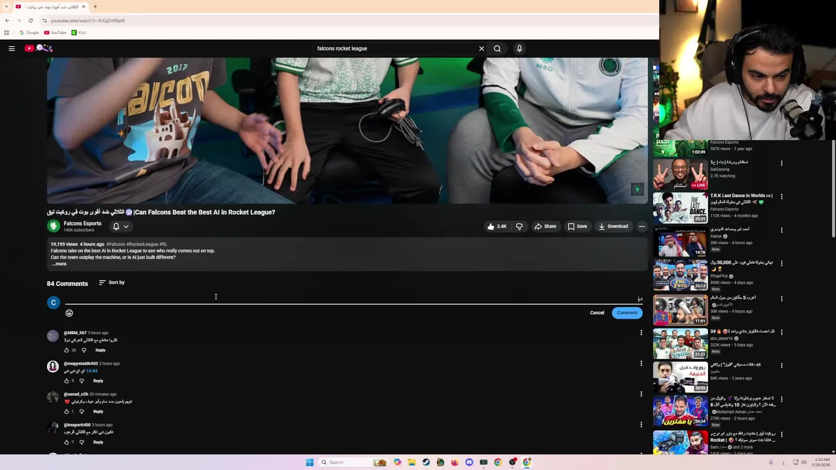836x470 pixels.
Task: Open the YouTube hamburger guide menu
Action: coord(12,48)
